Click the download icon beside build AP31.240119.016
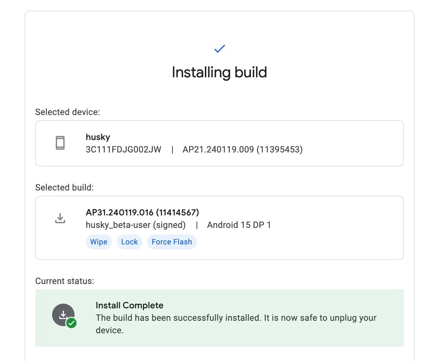Viewport: 440px width, 361px height. pos(60,218)
